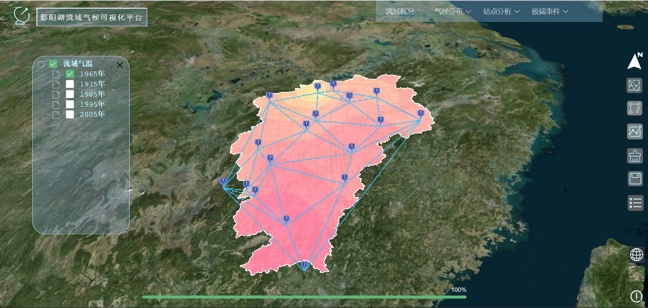The width and height of the screenshot is (648, 308).
Task: Select the polygon draw tool icon
Action: [x=635, y=108]
